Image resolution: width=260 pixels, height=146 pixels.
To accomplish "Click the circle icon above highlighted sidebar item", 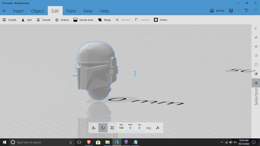I will tap(256, 74).
